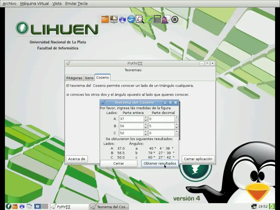Screen dimensions: 280x210
Task: Switch to the first workspace in the pager
Action: click(x=37, y=206)
